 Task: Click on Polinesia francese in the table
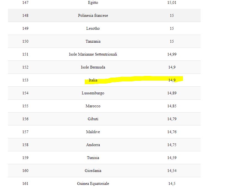(x=93, y=16)
